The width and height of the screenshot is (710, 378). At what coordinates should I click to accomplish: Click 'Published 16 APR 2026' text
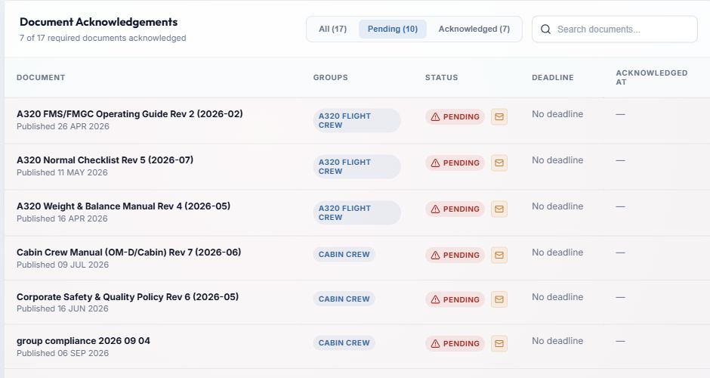click(x=62, y=218)
